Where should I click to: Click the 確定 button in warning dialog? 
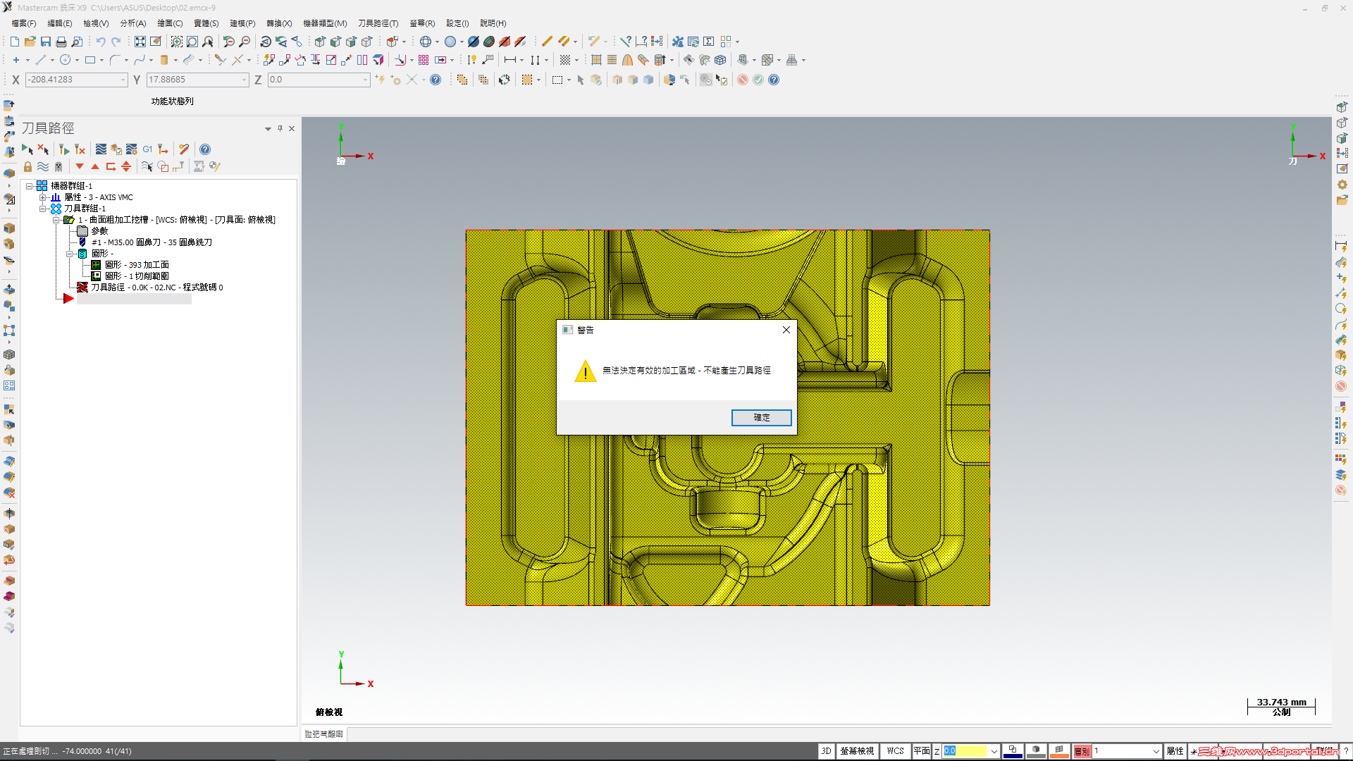pyautogui.click(x=761, y=418)
